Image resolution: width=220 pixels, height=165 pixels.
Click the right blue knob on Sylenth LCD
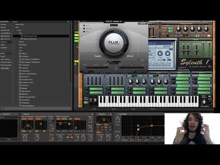pos(168,54)
